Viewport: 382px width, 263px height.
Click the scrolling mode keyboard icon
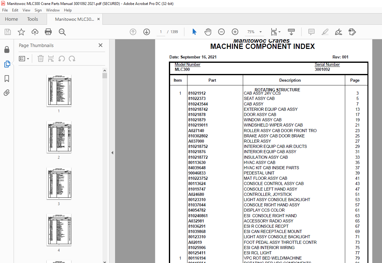pos(291,32)
